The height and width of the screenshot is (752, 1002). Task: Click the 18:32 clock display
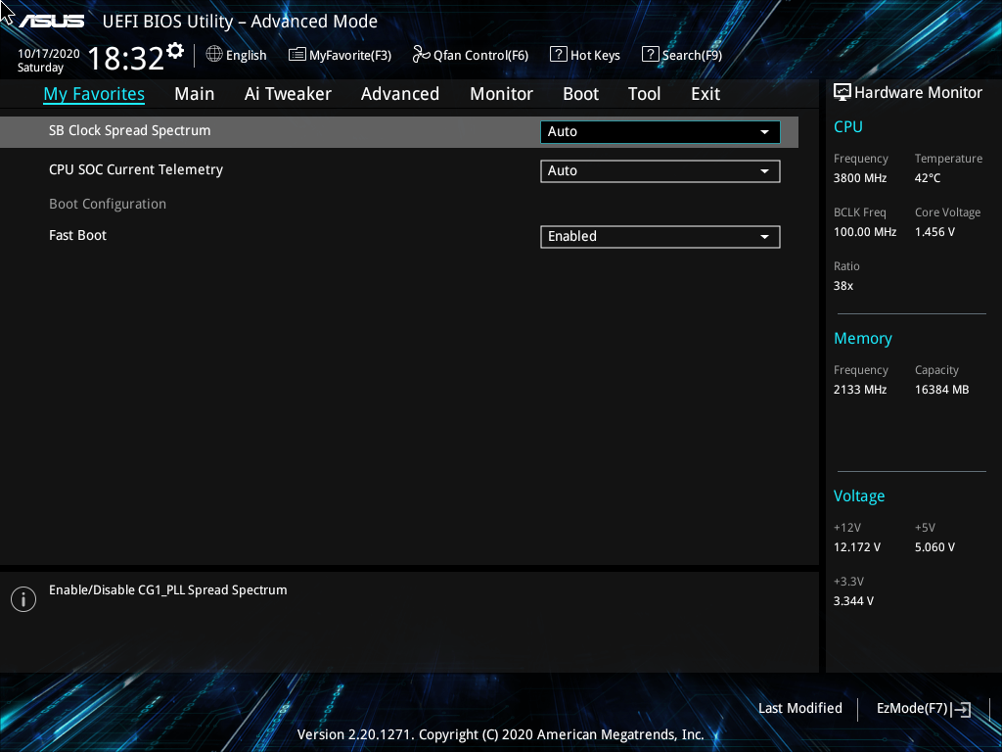point(126,58)
